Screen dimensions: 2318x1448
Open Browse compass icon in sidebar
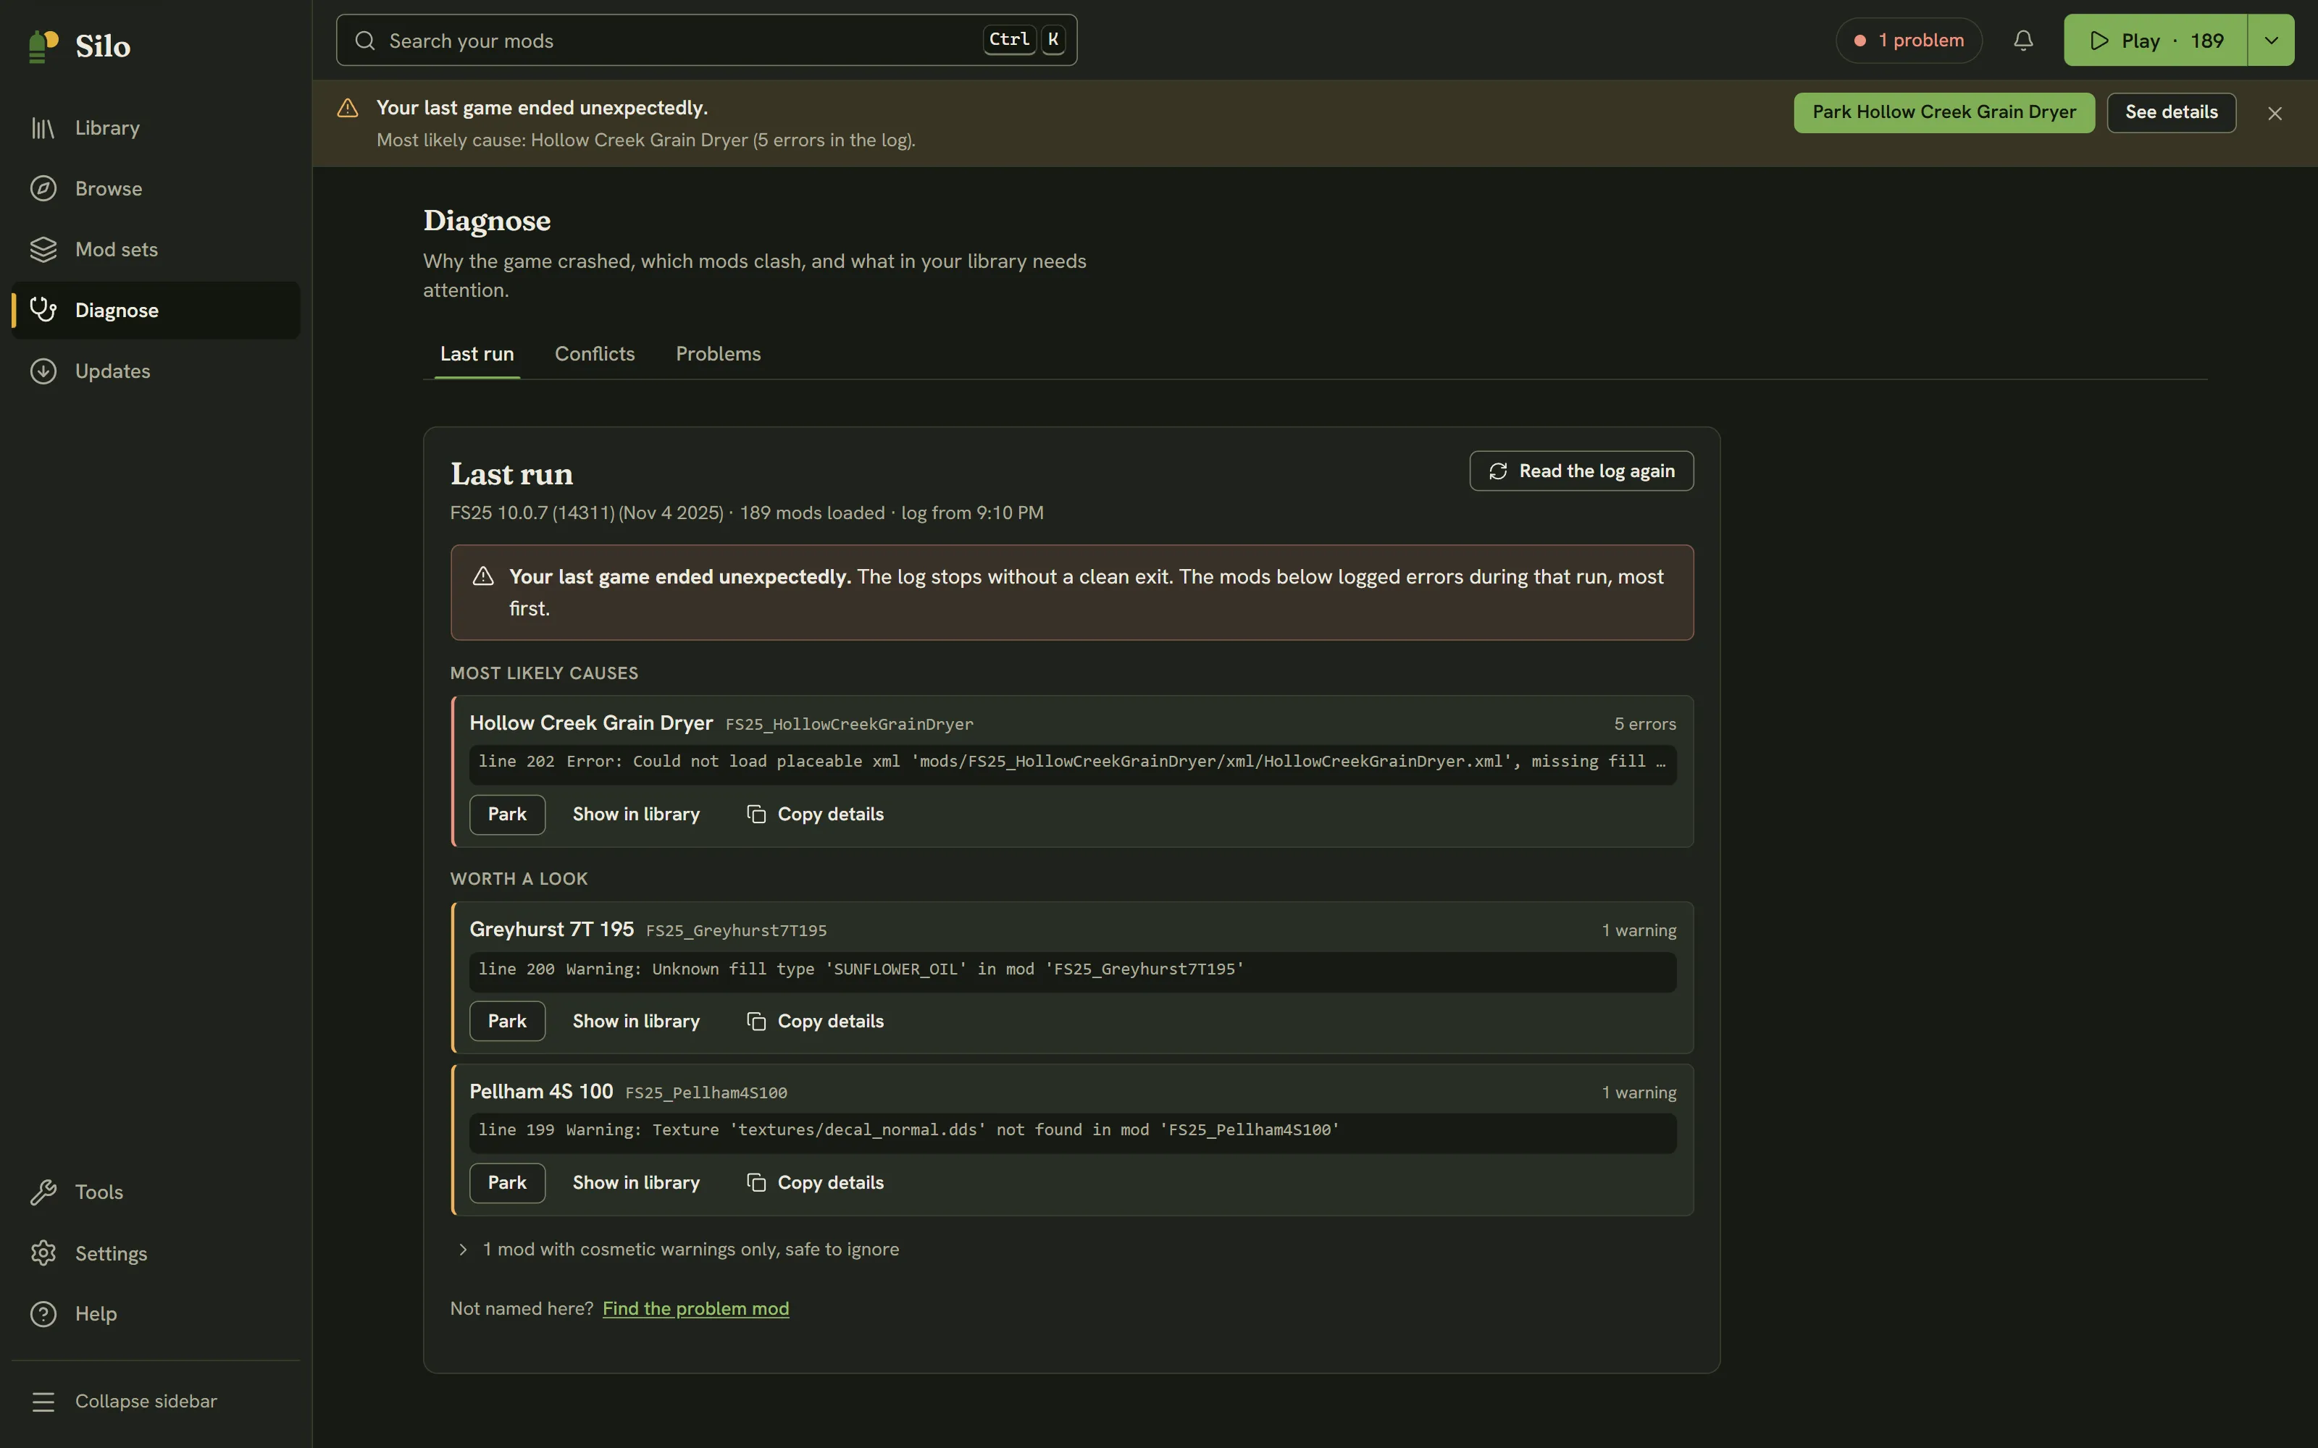click(x=43, y=189)
